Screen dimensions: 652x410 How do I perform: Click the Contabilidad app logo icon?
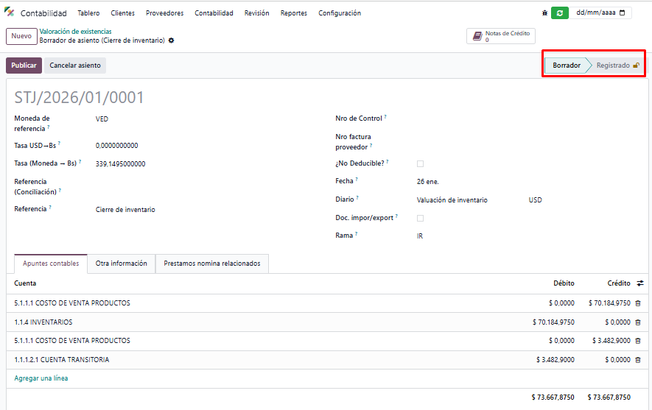[x=10, y=13]
